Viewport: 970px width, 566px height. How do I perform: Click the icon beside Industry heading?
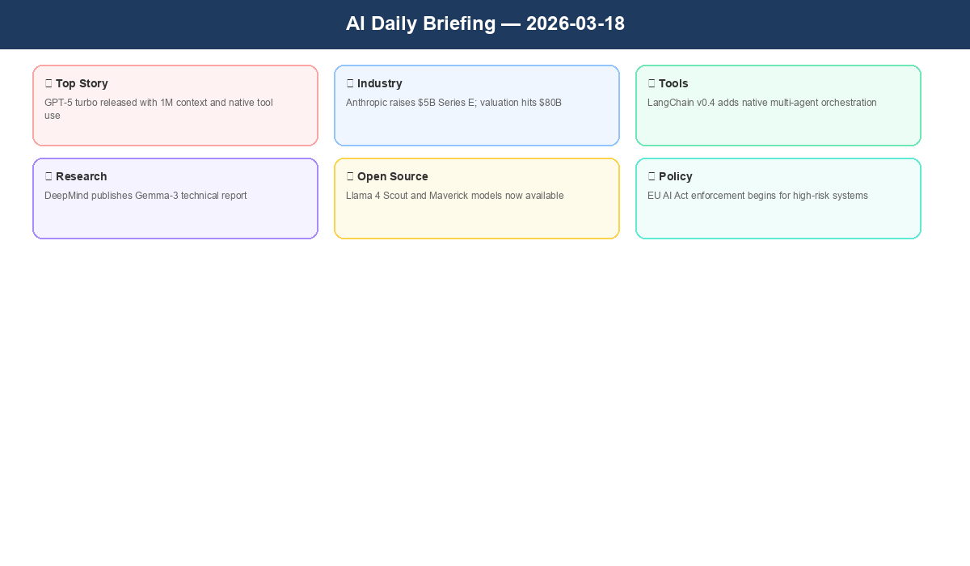click(x=350, y=83)
